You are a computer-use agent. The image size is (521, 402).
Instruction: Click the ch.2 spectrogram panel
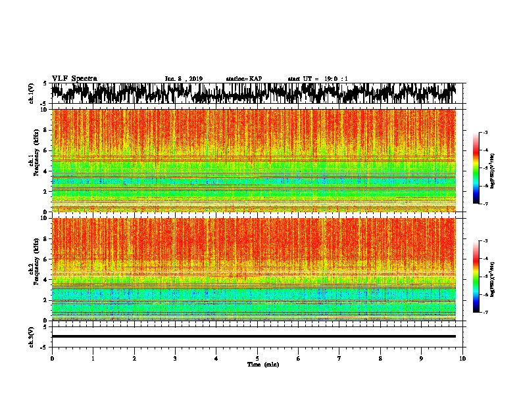[254, 269]
